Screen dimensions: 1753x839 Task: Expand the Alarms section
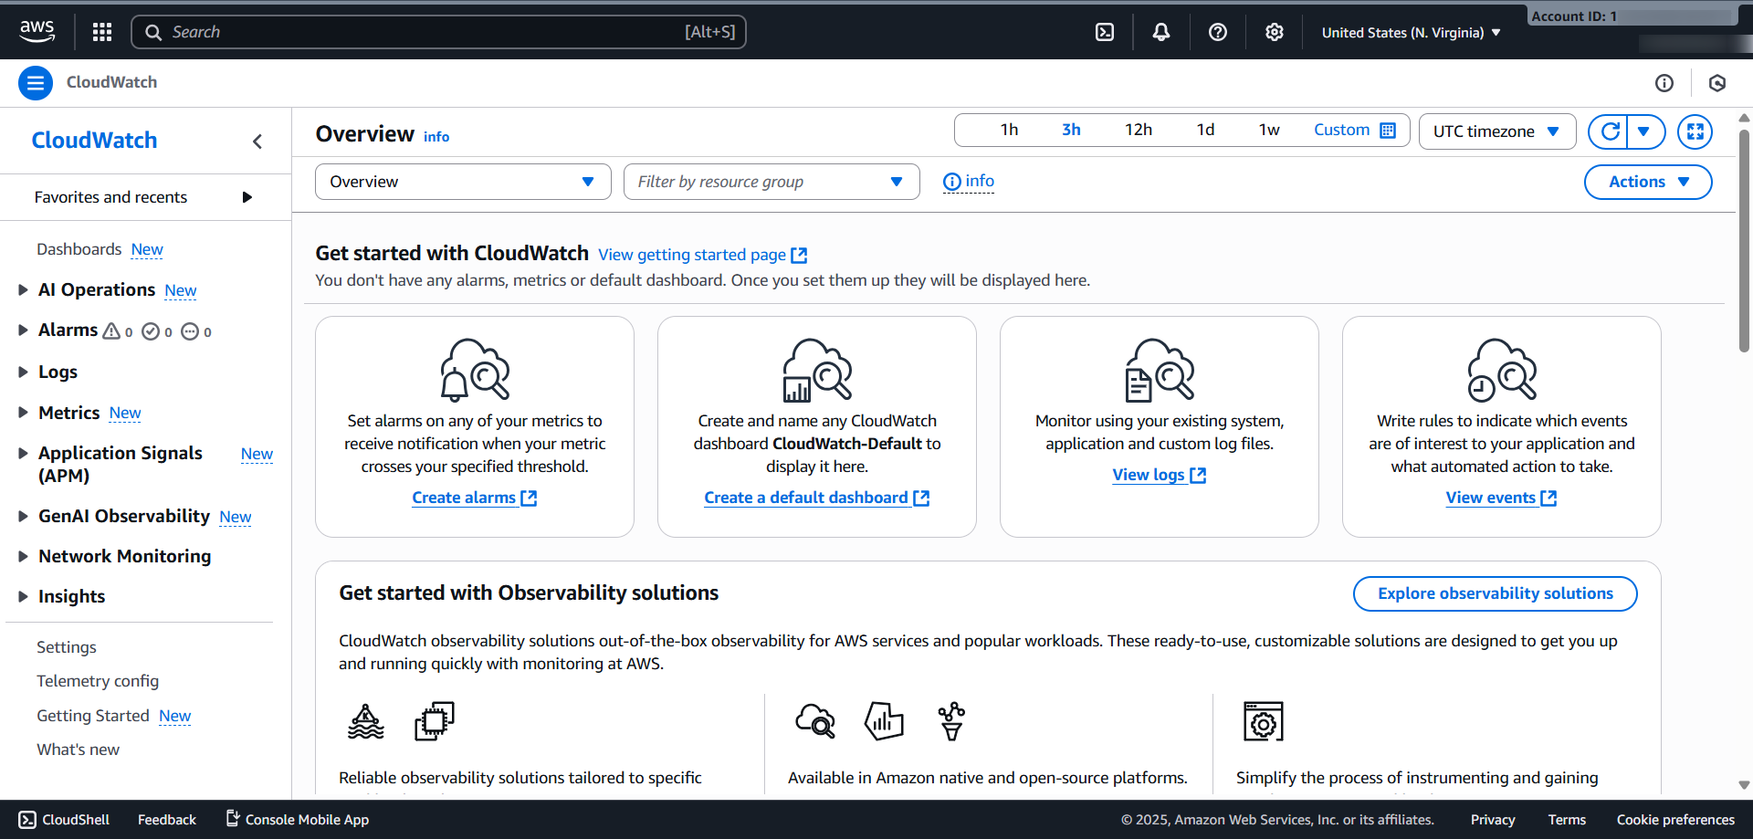pyautogui.click(x=23, y=330)
